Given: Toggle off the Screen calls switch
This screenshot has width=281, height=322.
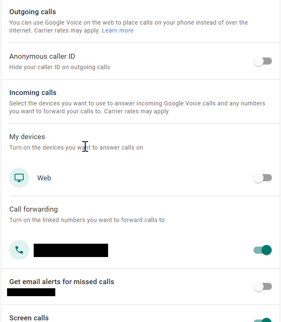Looking at the screenshot, I should coord(263,320).
